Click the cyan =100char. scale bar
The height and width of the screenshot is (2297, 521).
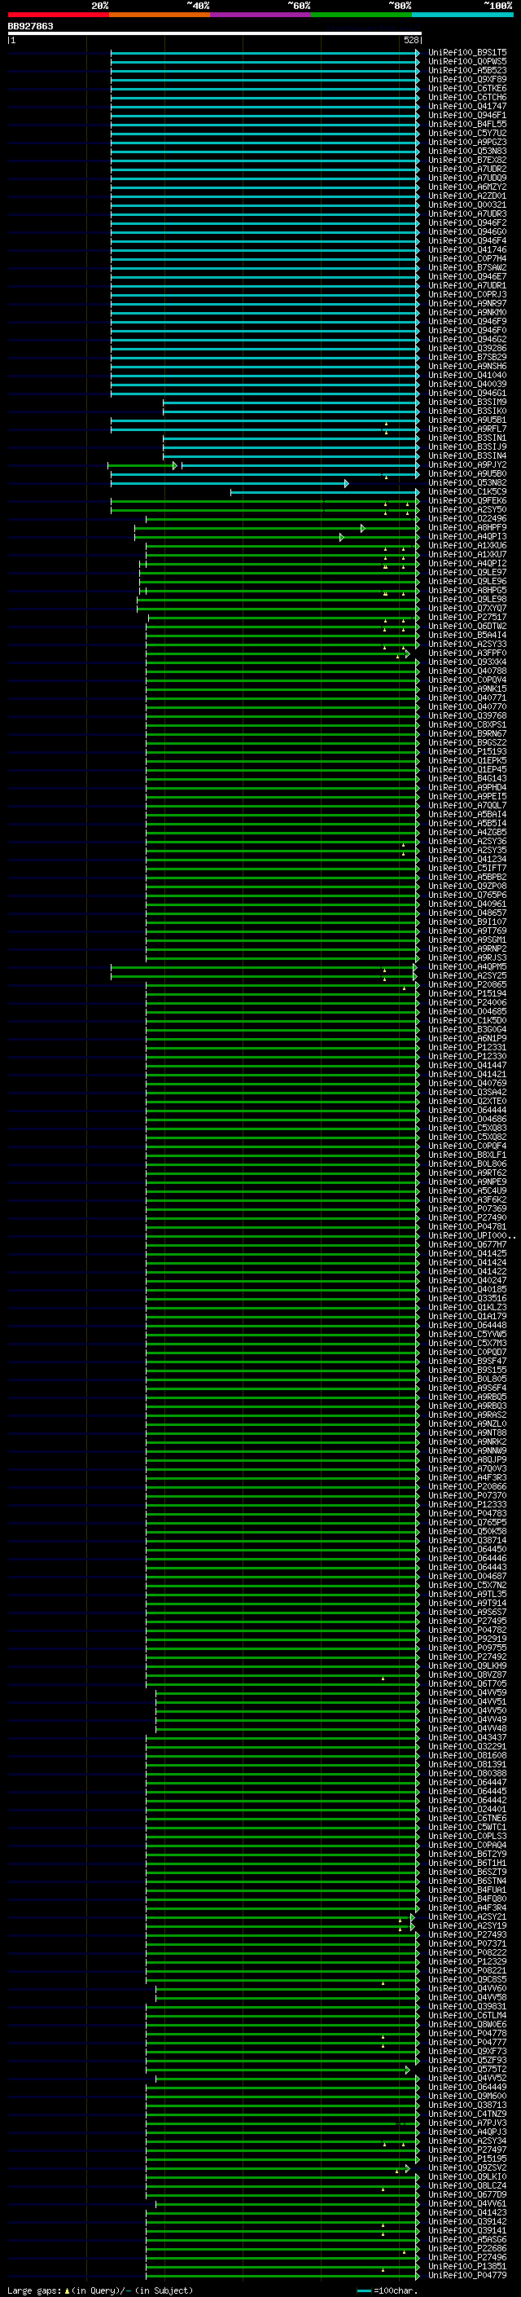point(363,2291)
